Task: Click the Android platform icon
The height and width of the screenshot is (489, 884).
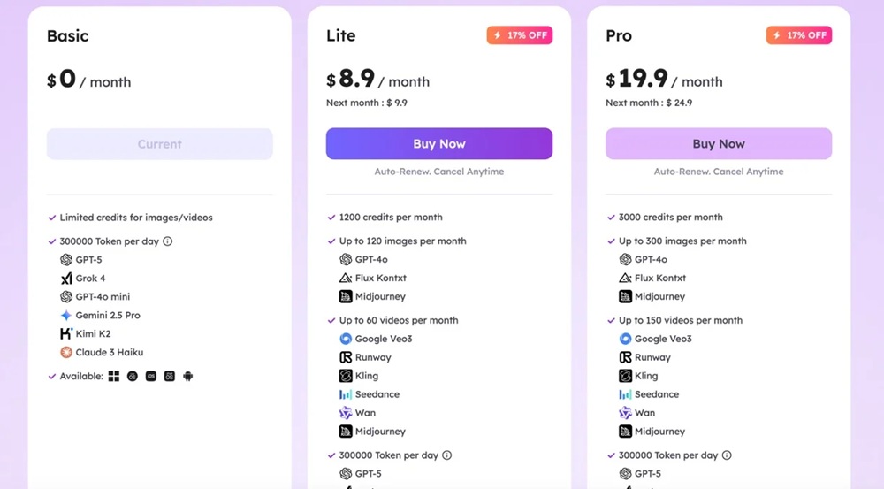Action: coord(187,376)
